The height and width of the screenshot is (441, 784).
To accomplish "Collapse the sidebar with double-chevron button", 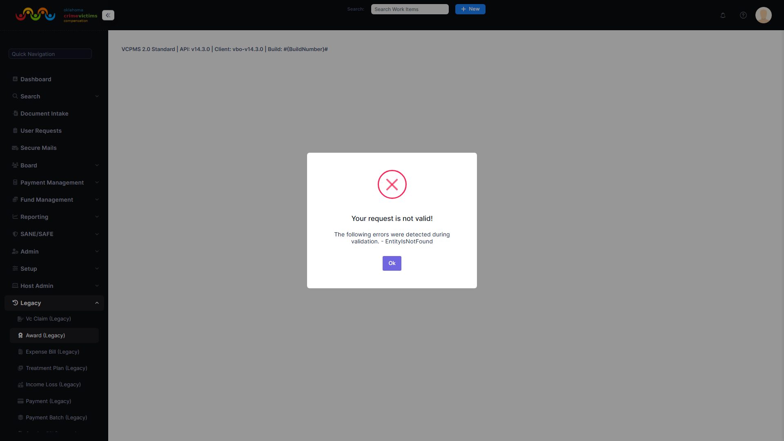I will coord(108,15).
